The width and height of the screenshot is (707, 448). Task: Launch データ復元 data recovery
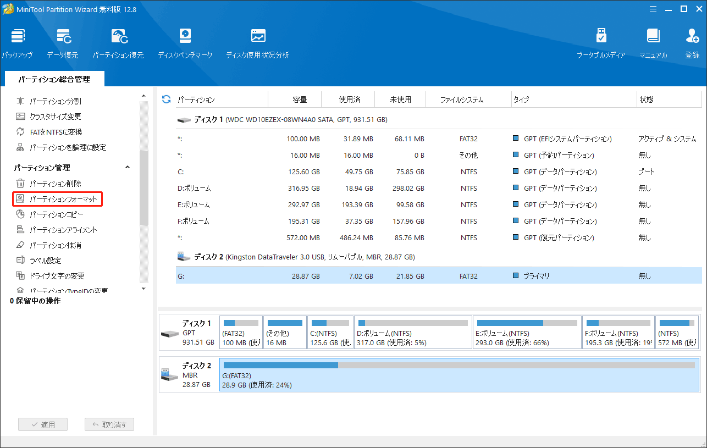point(63,44)
